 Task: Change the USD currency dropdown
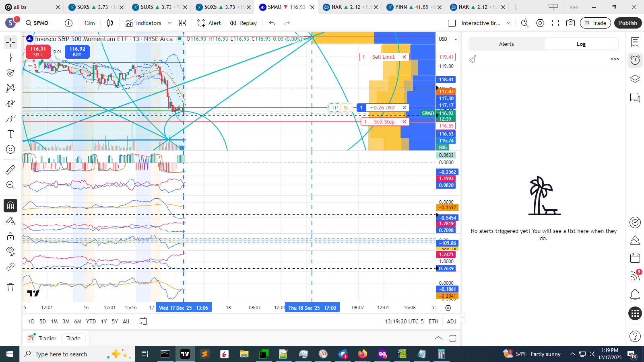coord(448,39)
